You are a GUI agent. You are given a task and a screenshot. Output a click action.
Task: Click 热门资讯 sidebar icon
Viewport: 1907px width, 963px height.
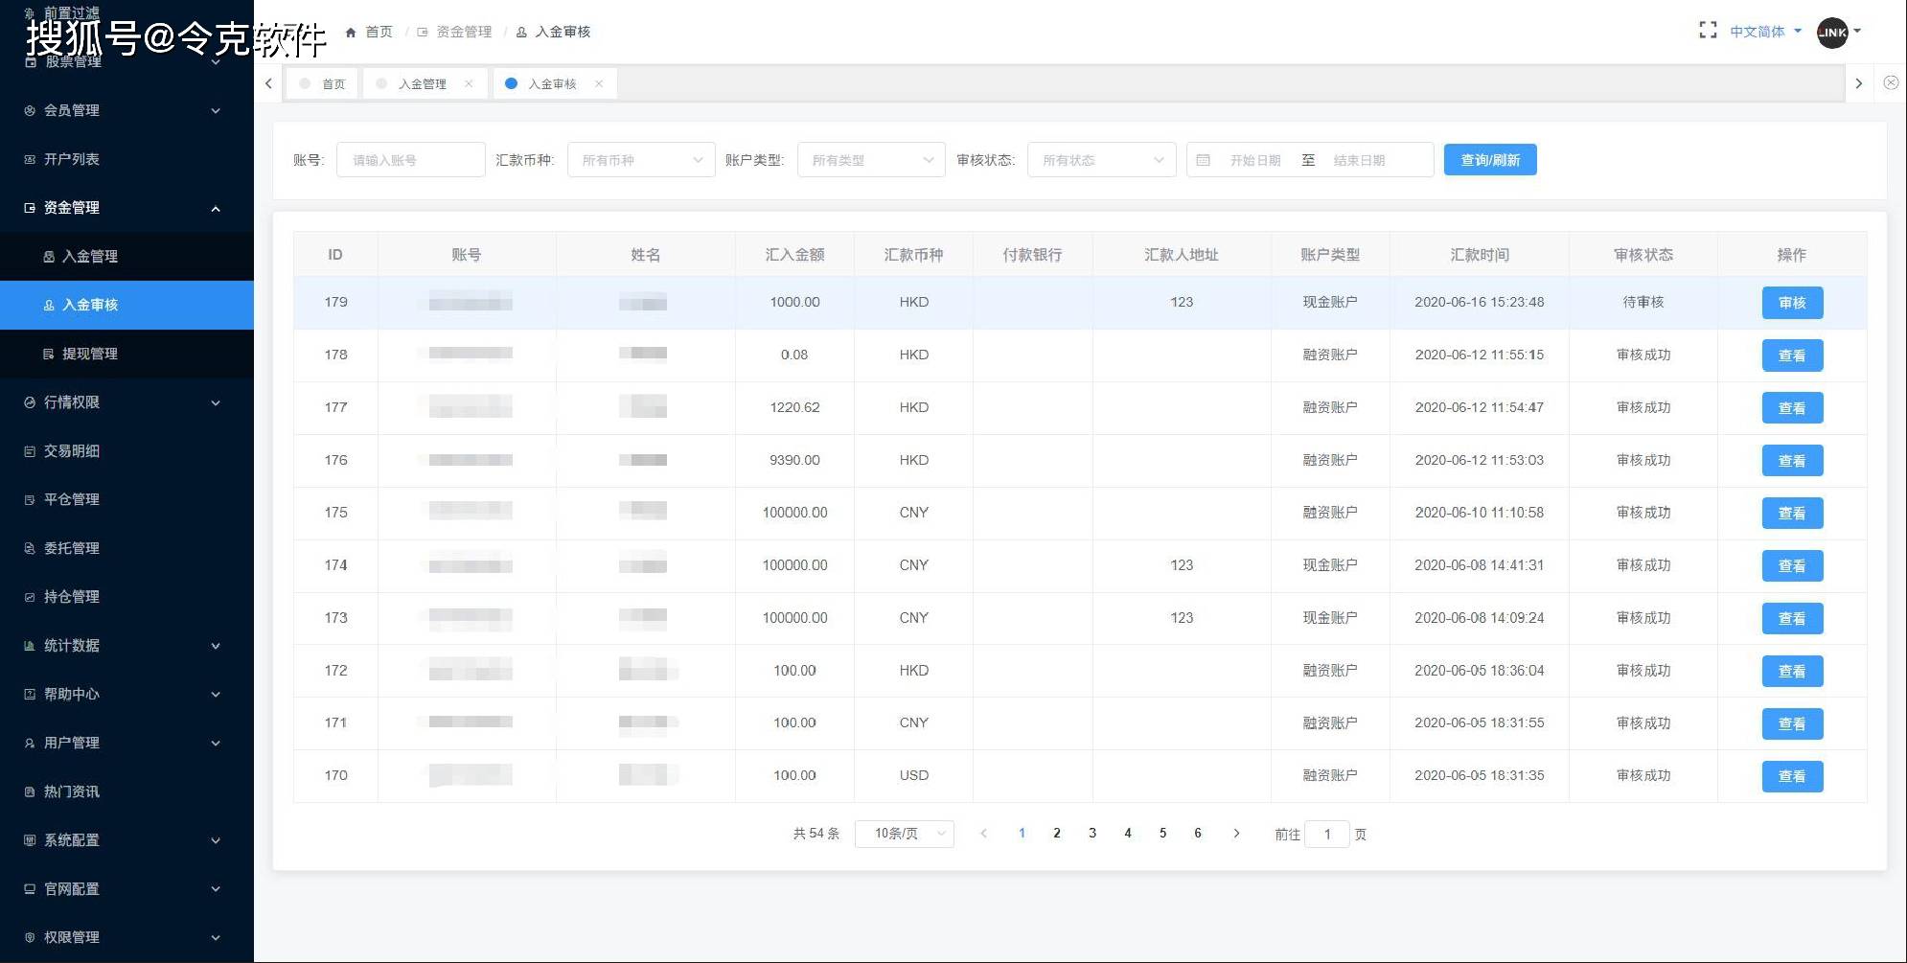30,791
